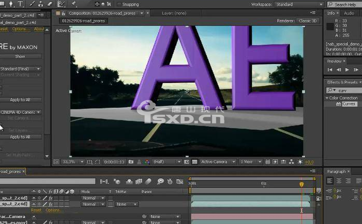Open Composition Mini-Flowchart in timeline

[104, 182]
